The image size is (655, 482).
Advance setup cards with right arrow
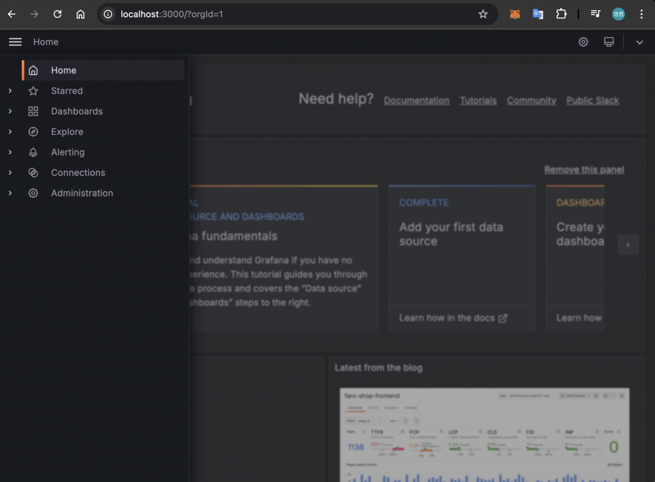[x=628, y=245]
